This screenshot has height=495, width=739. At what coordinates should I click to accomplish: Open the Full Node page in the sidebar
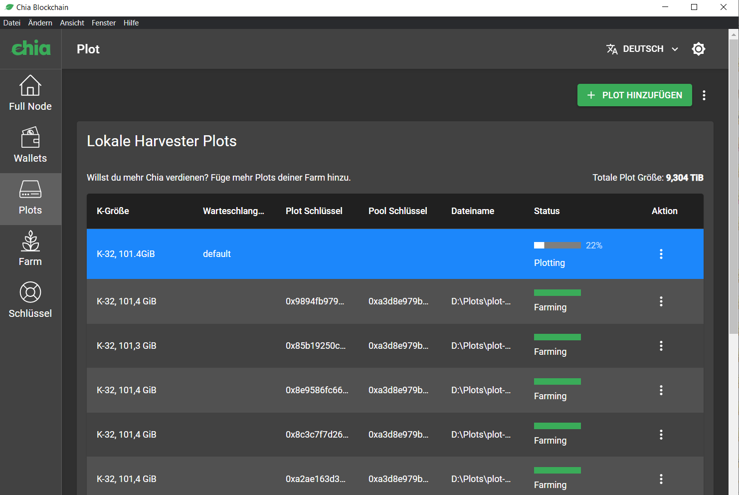click(x=30, y=93)
